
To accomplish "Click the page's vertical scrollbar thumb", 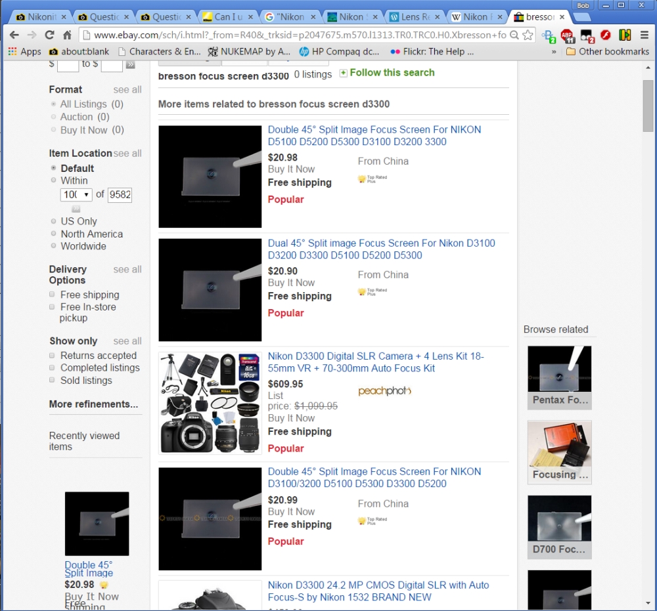I will (648, 105).
